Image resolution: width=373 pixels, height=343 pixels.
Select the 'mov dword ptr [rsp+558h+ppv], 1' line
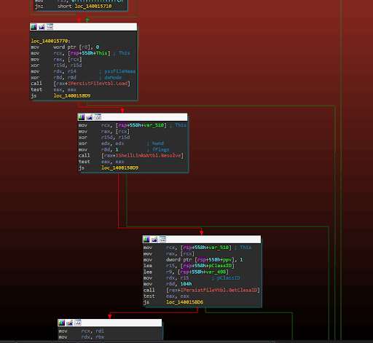193,260
